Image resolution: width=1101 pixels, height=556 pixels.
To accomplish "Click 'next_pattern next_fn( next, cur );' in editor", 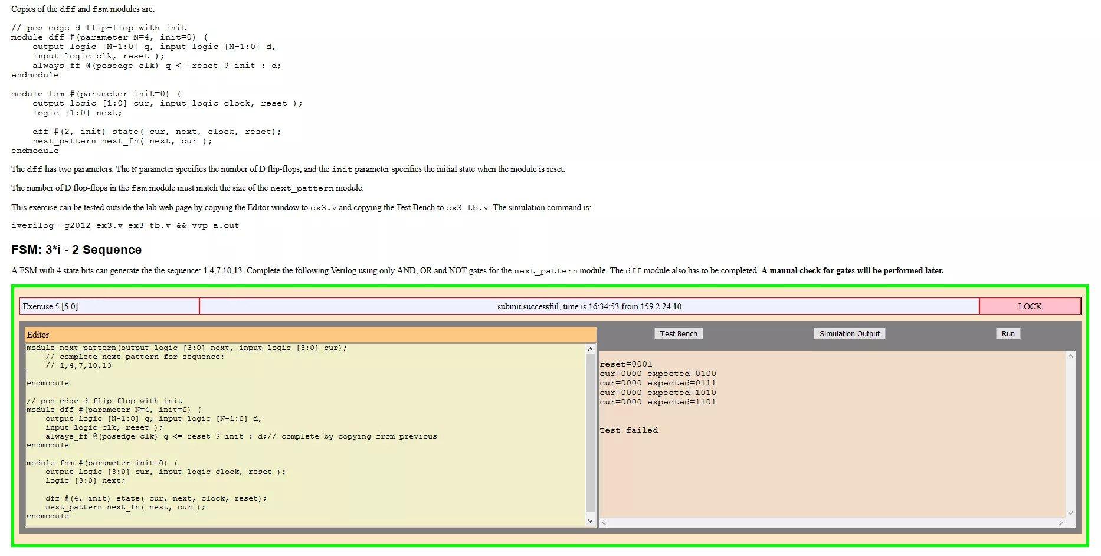I will tap(125, 507).
